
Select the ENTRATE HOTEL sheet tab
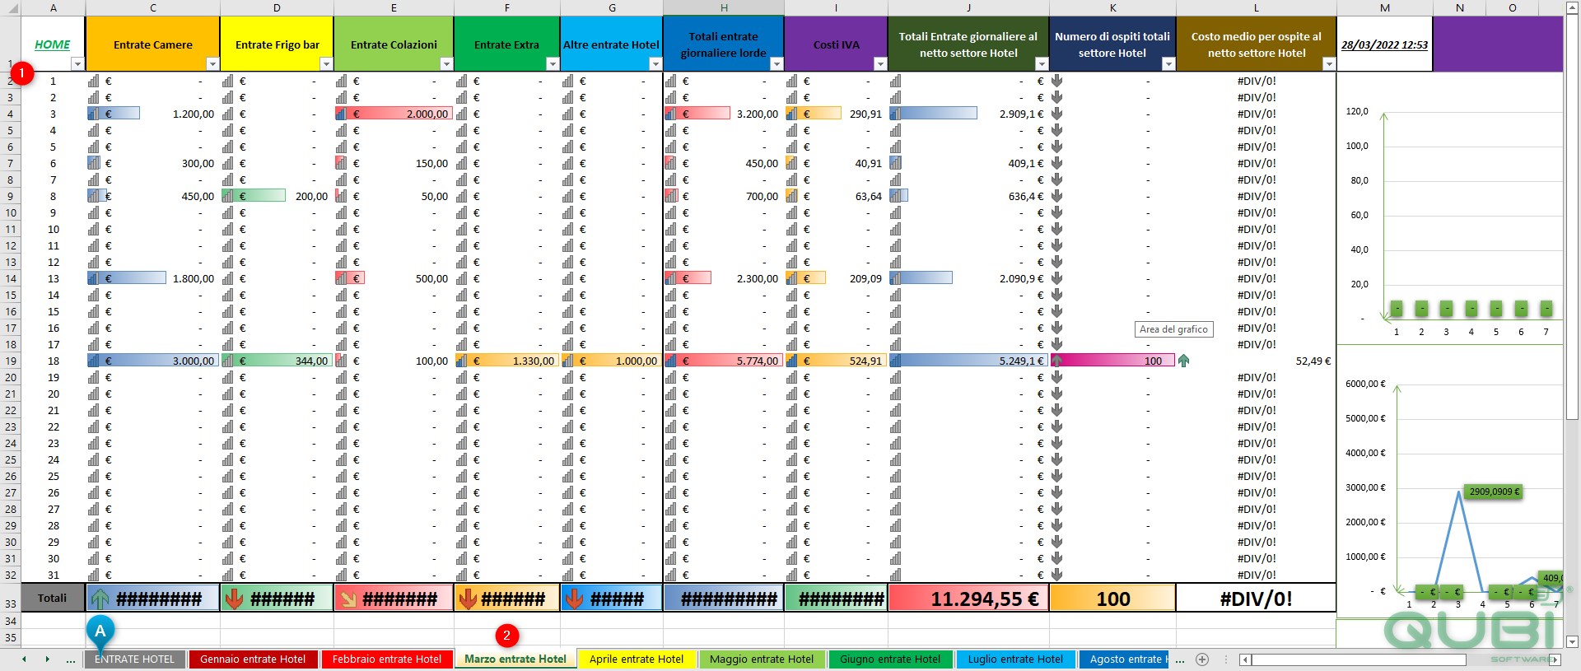134,659
